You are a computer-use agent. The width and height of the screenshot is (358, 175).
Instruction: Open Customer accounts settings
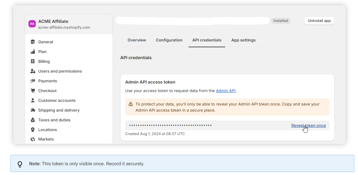(x=57, y=101)
